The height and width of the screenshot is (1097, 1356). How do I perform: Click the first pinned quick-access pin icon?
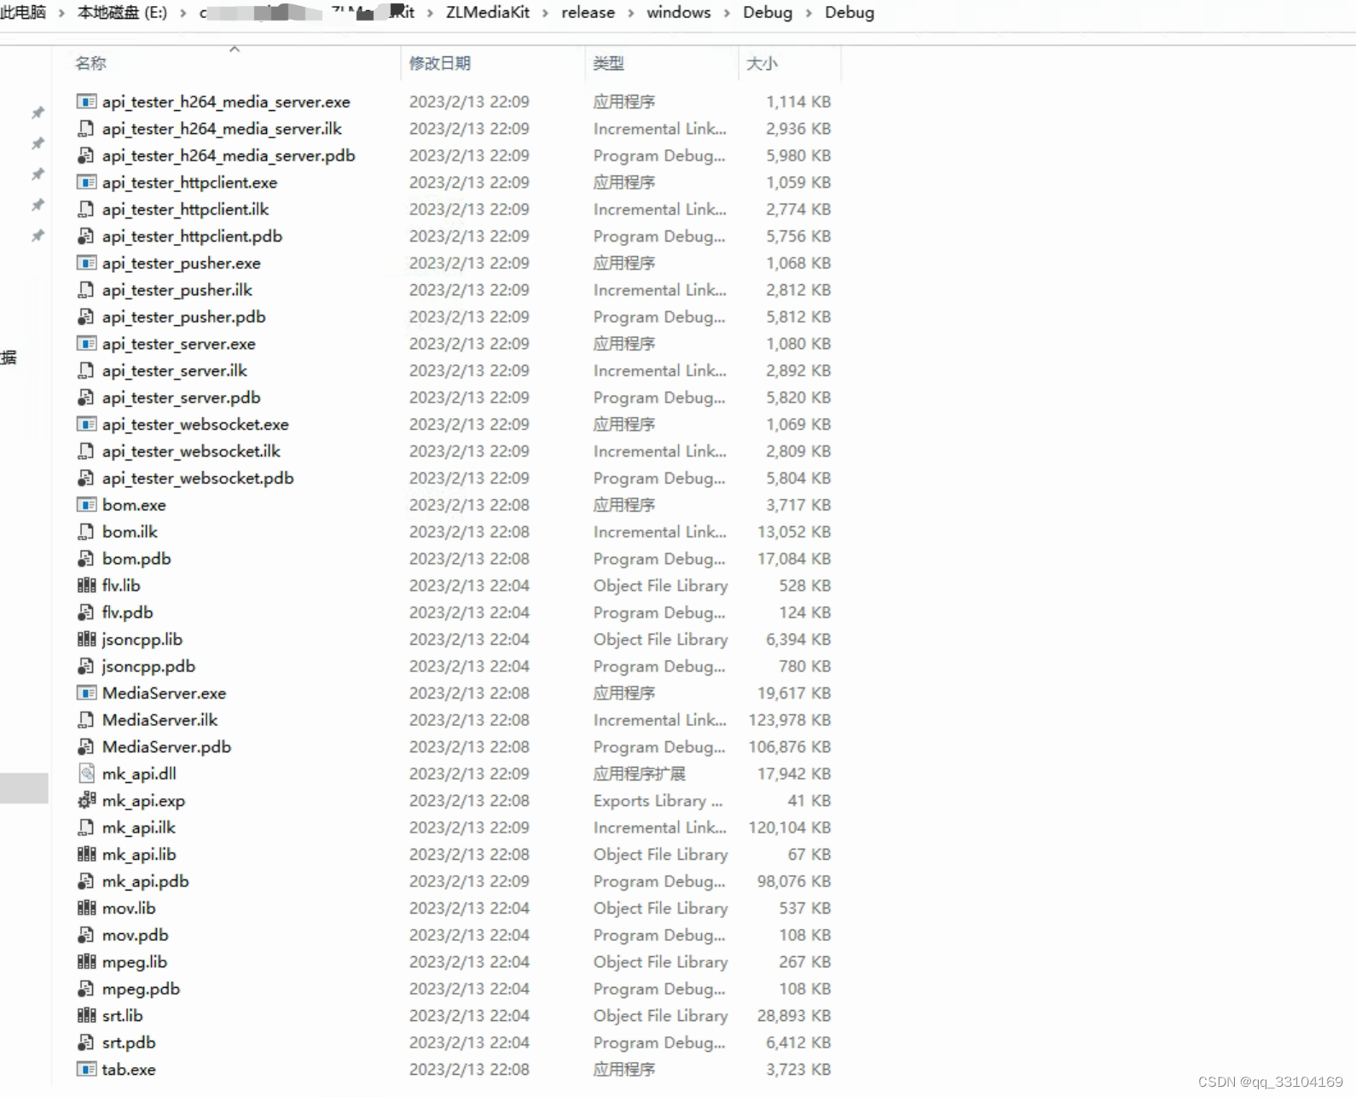coord(38,113)
